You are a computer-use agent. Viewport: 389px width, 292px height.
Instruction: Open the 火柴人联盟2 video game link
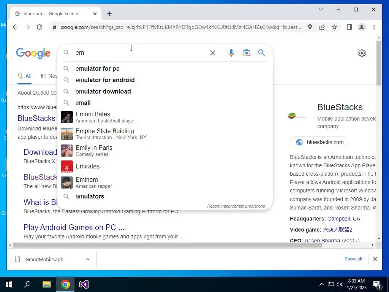click(x=337, y=230)
